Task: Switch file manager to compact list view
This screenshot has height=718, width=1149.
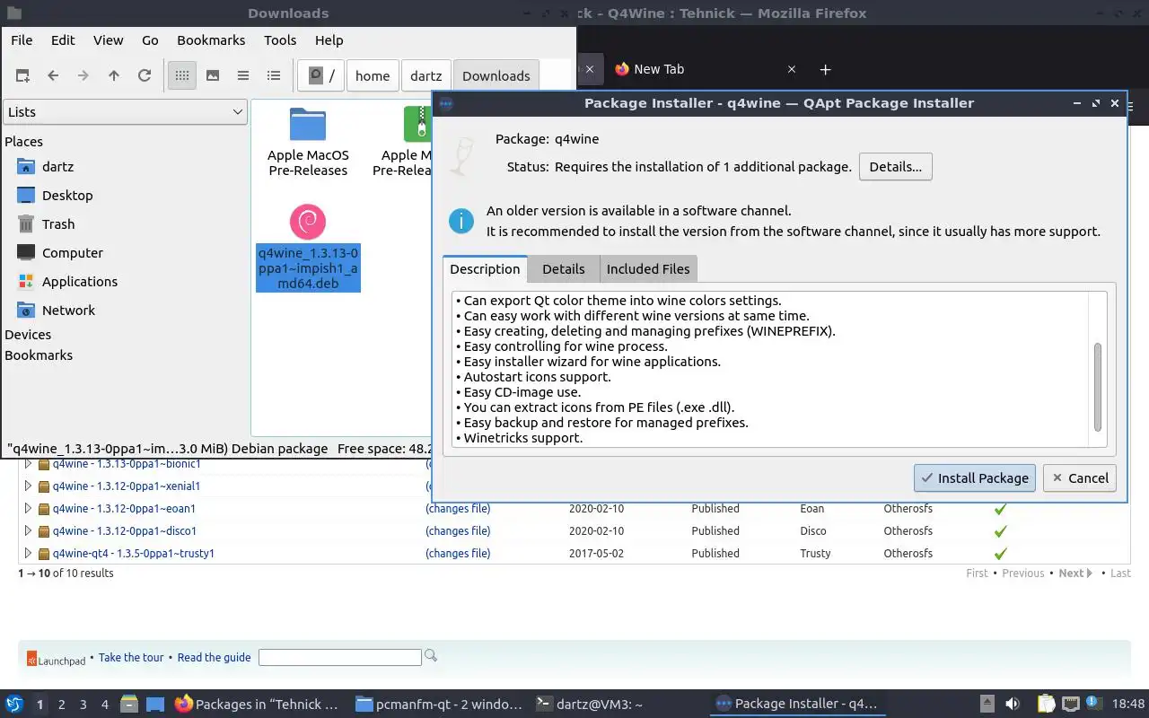Action: pos(243,76)
